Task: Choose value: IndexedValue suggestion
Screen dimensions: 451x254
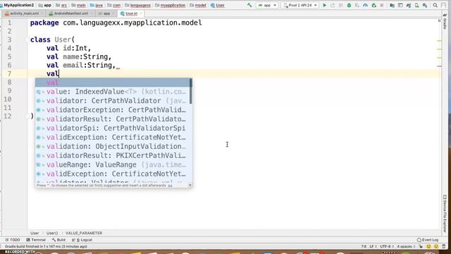Action: pyautogui.click(x=113, y=92)
